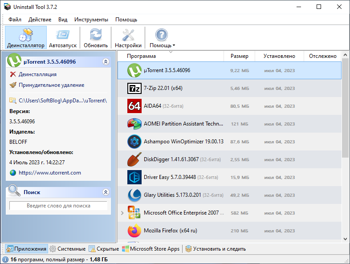This screenshot has width=350, height=264.
Task: Click the scrollbar up arrow in list
Action: pos(345,55)
